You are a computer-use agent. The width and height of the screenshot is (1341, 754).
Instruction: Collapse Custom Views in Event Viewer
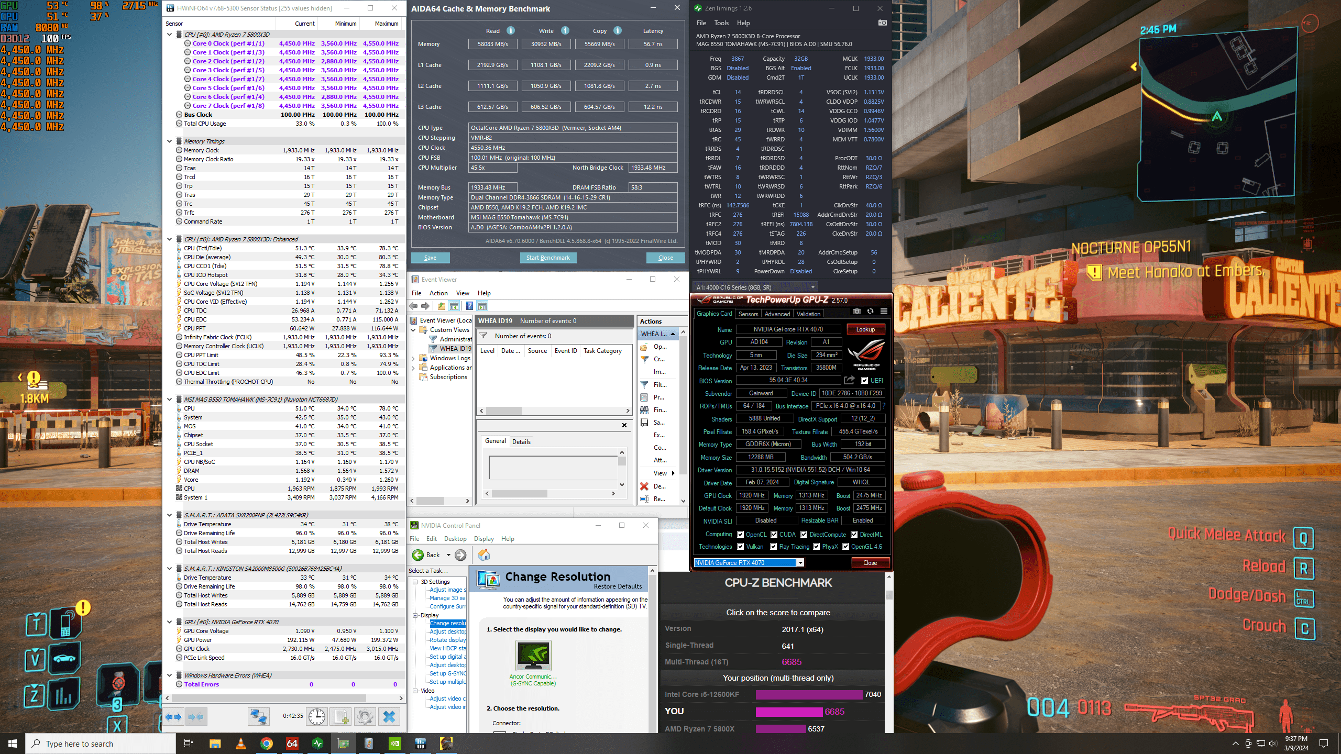click(x=413, y=330)
